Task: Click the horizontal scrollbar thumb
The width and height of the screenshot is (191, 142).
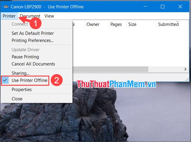Action: coord(110,69)
